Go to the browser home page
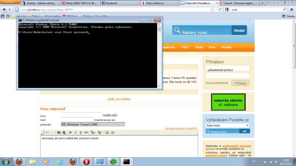 [x=291, y=9]
